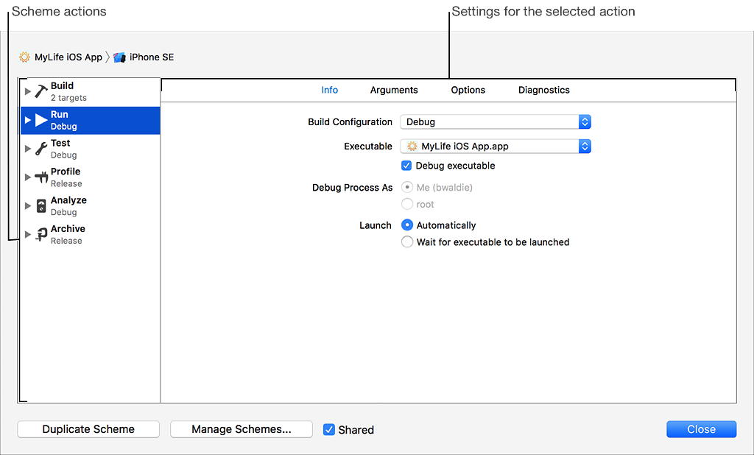Image resolution: width=754 pixels, height=455 pixels.
Task: Switch to the Info tab
Action: click(330, 90)
